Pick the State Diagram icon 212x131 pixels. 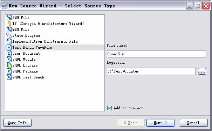[x=9, y=35]
